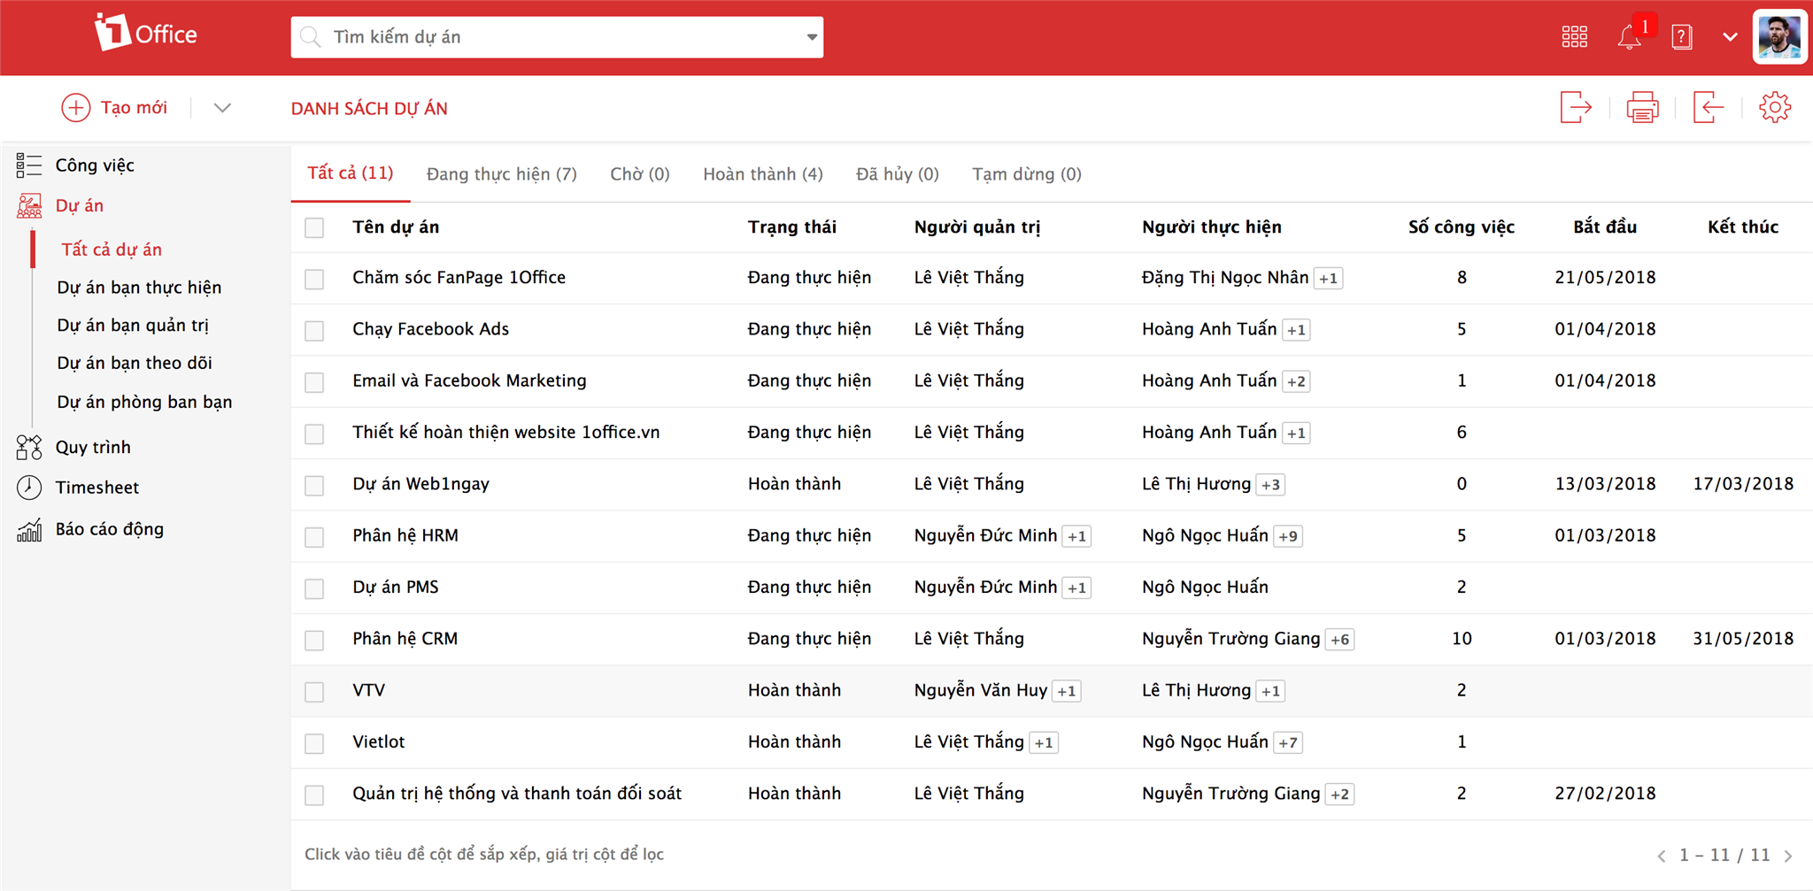Expand +1 badge beside Đặng Thị Ngọc Nhân
The width and height of the screenshot is (1813, 891).
click(x=1328, y=279)
